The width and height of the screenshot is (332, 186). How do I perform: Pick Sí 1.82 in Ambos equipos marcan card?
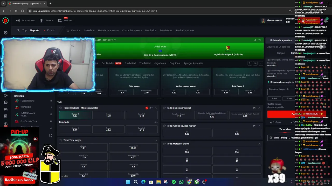click(174, 92)
